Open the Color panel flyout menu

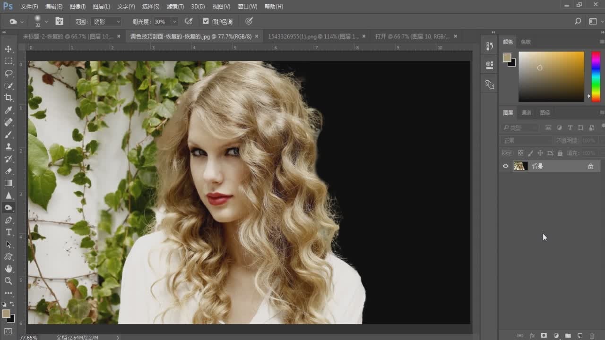pyautogui.click(x=602, y=42)
